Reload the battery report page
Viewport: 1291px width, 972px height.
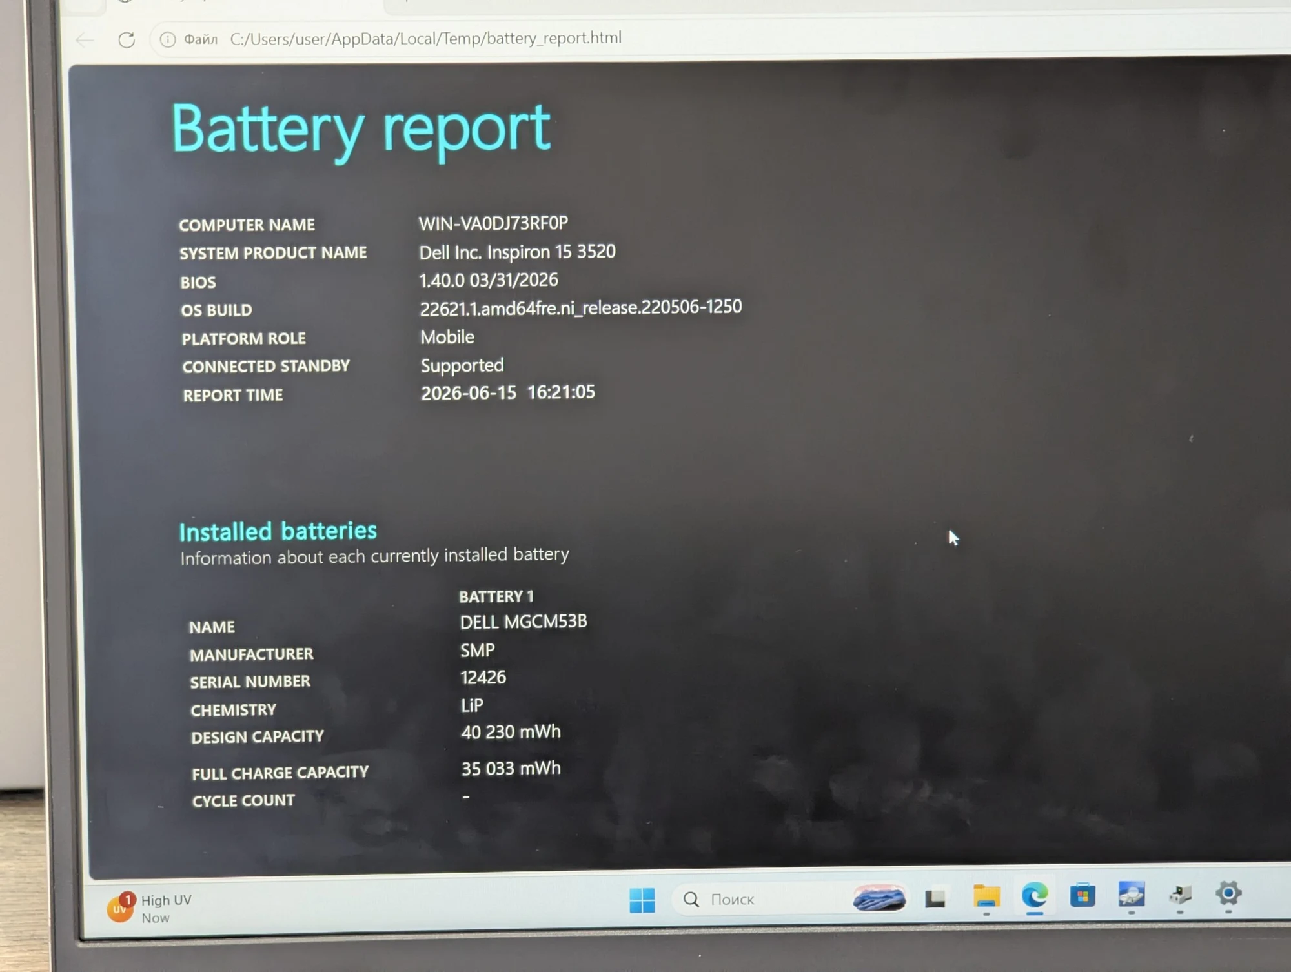pyautogui.click(x=127, y=40)
